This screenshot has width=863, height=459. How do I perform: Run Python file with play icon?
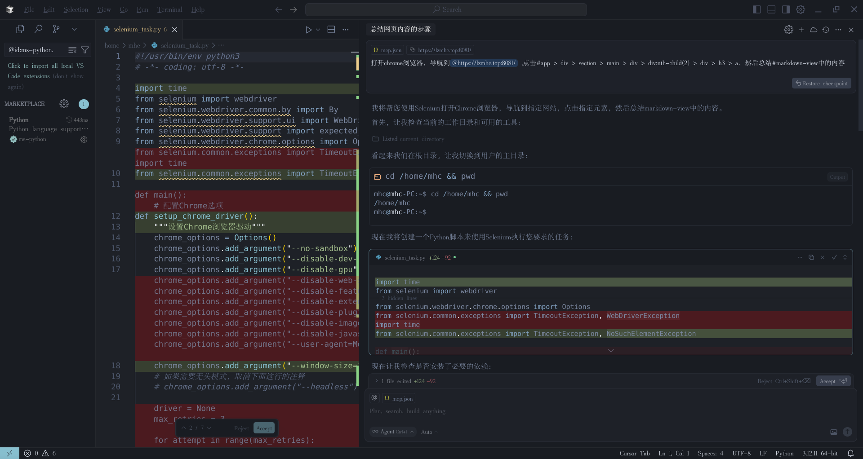click(308, 30)
